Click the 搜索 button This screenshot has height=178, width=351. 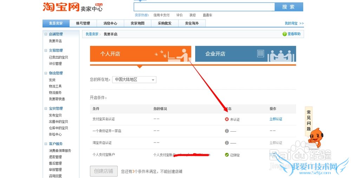click(x=289, y=7)
